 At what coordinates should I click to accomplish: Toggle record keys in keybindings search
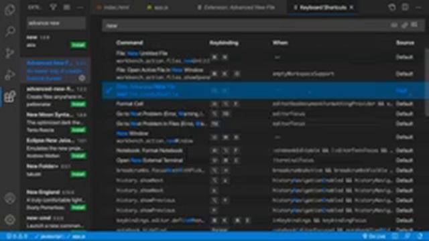(394, 25)
